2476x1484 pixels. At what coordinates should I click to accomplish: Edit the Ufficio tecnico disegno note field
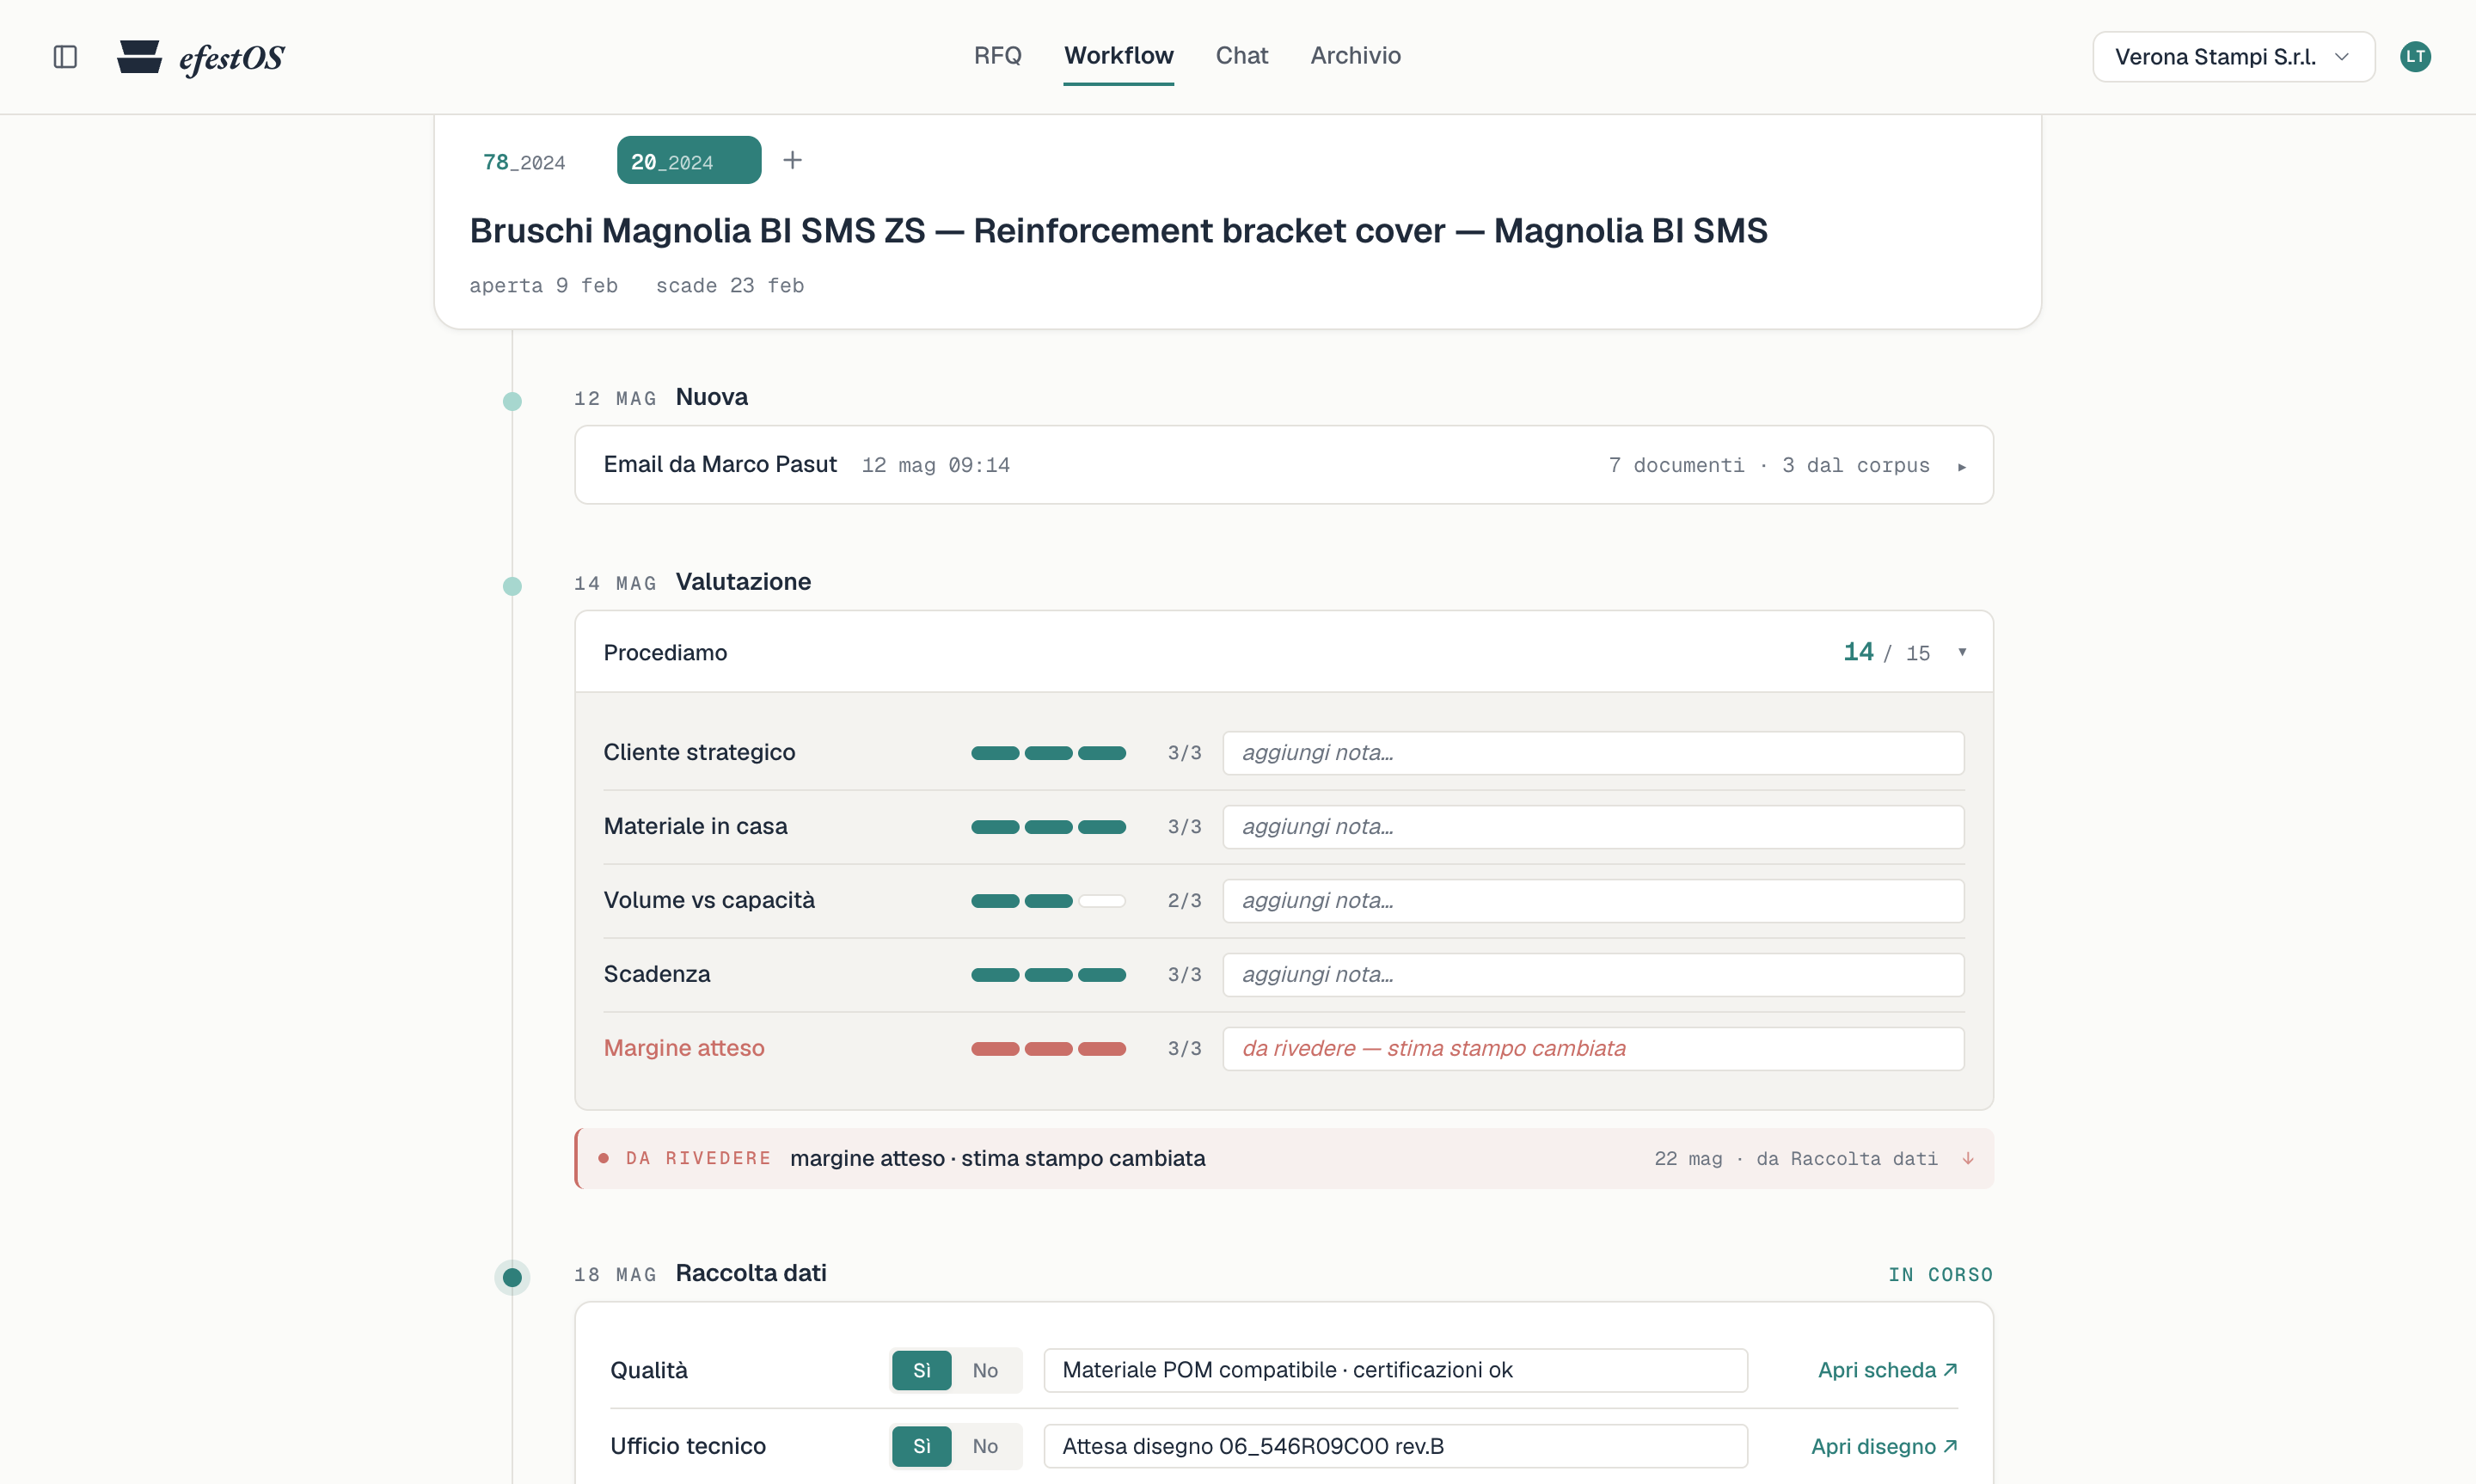[x=1394, y=1446]
